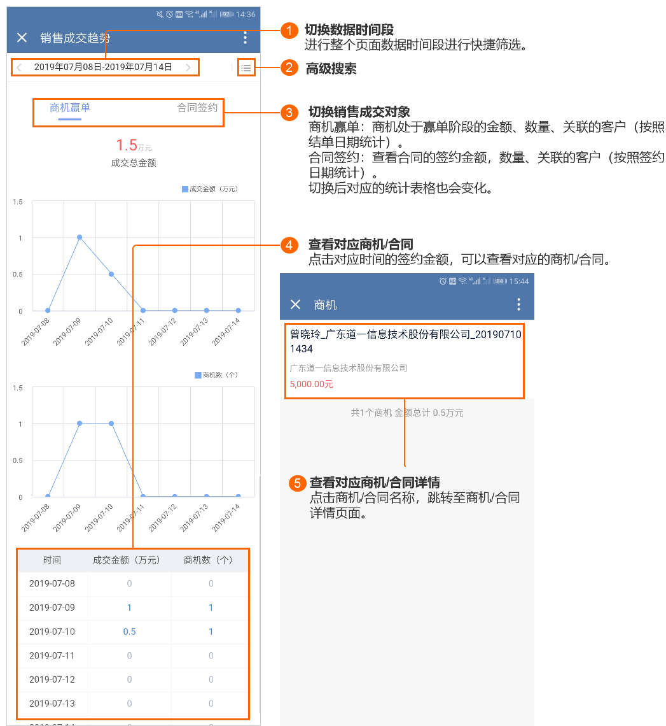Tap the battery 84 status indicator
This screenshot has width=666, height=726.
tap(500, 281)
